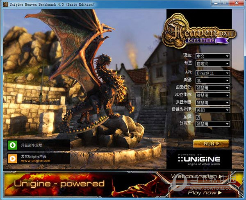Screen dimensions: 246x200
Task: Click the yellow RUN button
Action: click(x=211, y=143)
